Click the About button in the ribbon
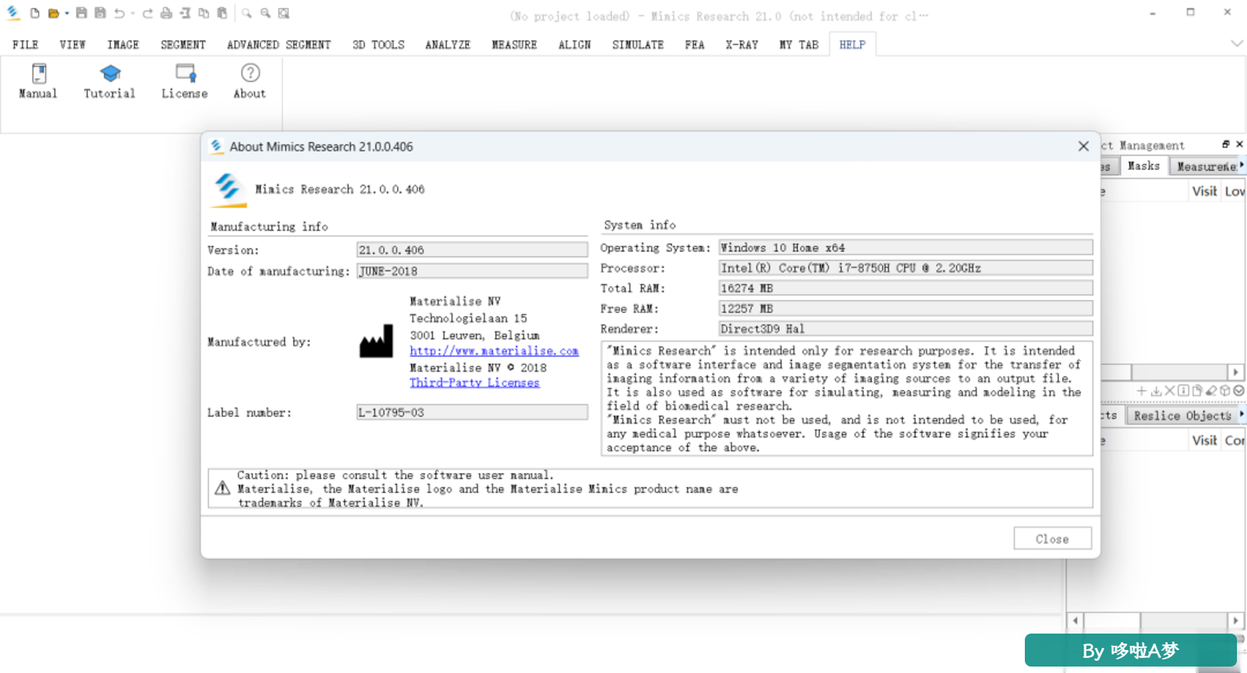Viewport: 1247px width, 673px height. point(249,82)
